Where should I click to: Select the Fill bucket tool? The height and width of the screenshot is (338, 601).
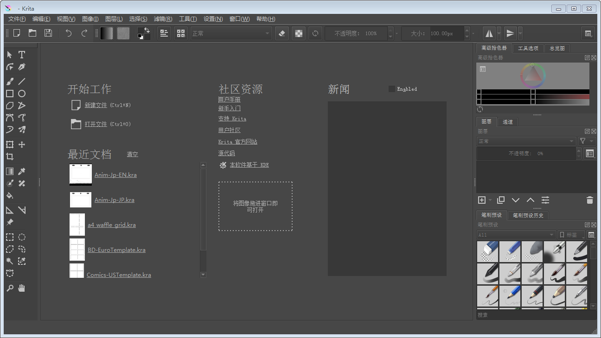point(10,195)
